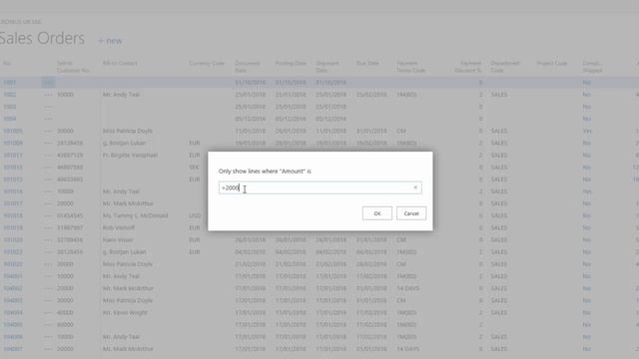
Task: Click the Currency Code column header
Action: point(207,63)
